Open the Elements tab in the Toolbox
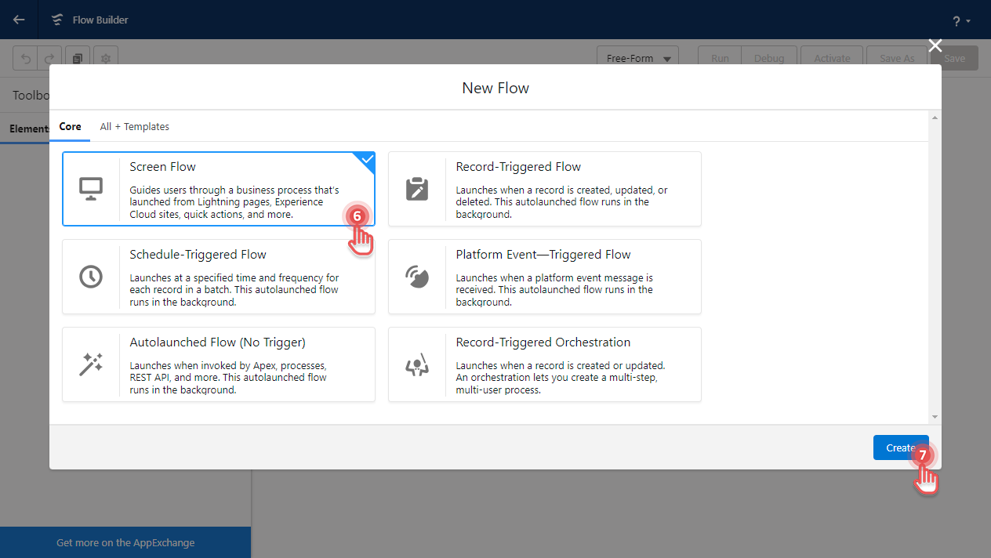This screenshot has width=991, height=558. click(x=30, y=128)
